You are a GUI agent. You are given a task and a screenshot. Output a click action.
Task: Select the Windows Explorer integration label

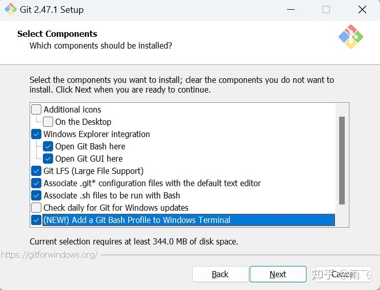coord(97,134)
